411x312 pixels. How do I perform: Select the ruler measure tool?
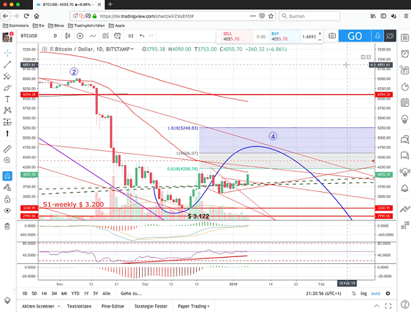click(x=8, y=148)
